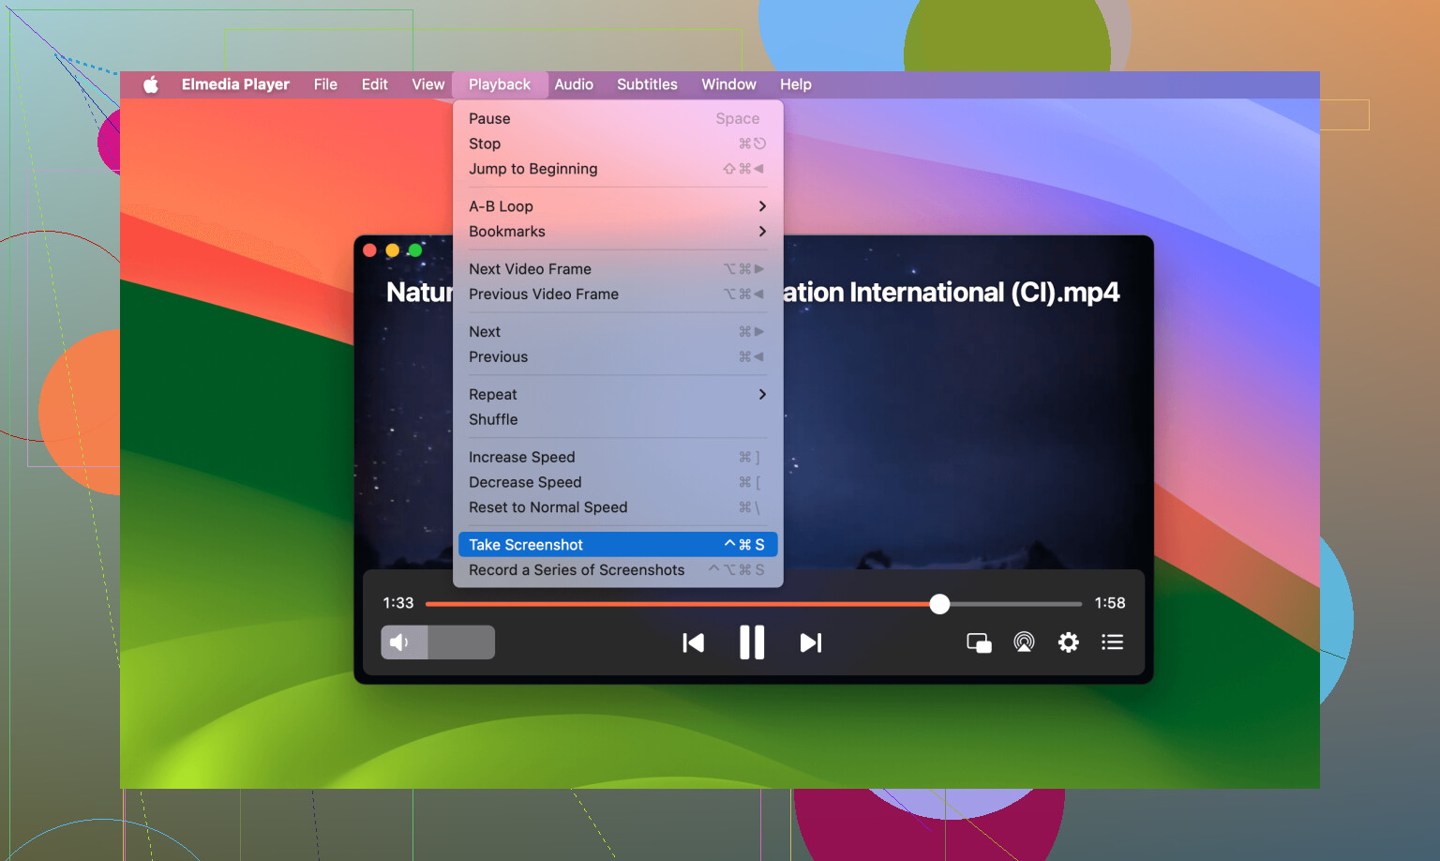The image size is (1440, 861).
Task: Open the Subtitles menu
Action: tap(647, 84)
